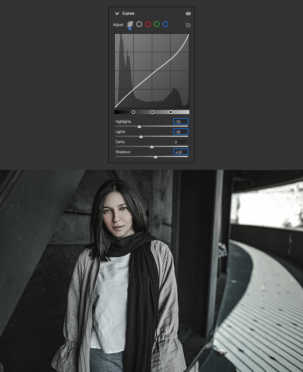Click the highlights split point under curve

171,112
